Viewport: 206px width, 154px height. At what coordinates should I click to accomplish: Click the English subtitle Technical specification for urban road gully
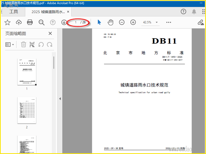[x=144, y=92]
